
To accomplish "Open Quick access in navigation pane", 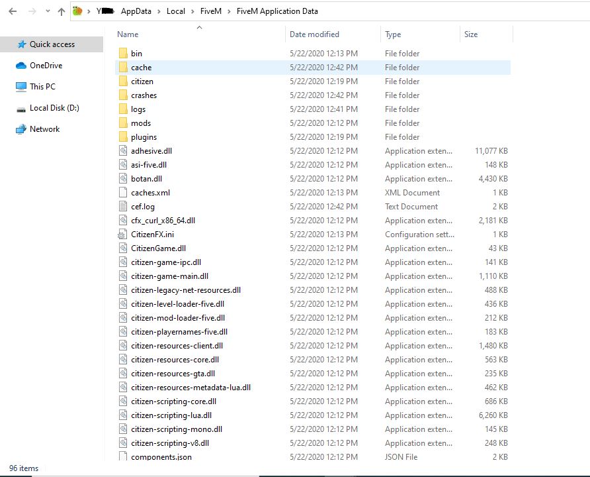I will (52, 44).
